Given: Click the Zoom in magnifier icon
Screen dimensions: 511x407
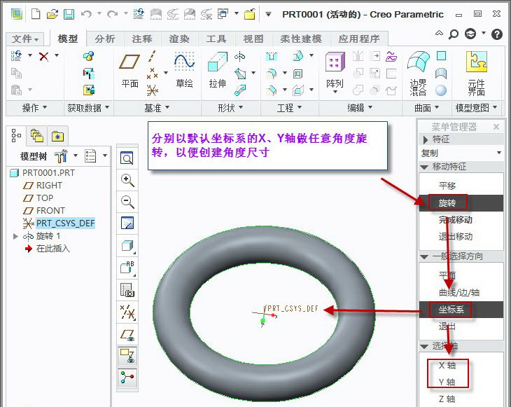Looking at the screenshot, I should 127,180.
